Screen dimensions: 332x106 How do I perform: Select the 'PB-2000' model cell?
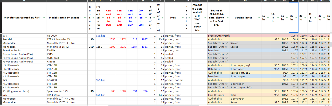(x=67, y=36)
